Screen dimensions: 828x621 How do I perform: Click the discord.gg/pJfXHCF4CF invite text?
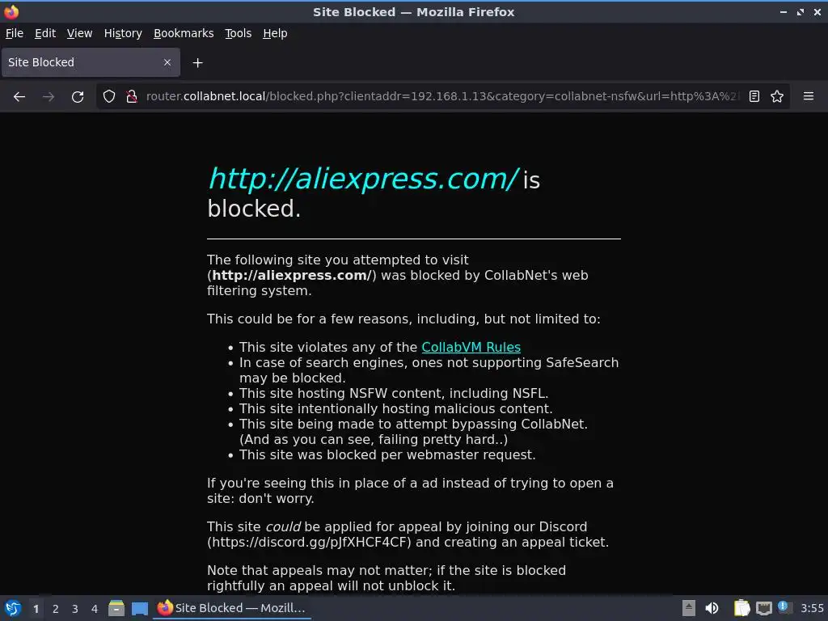pos(308,543)
